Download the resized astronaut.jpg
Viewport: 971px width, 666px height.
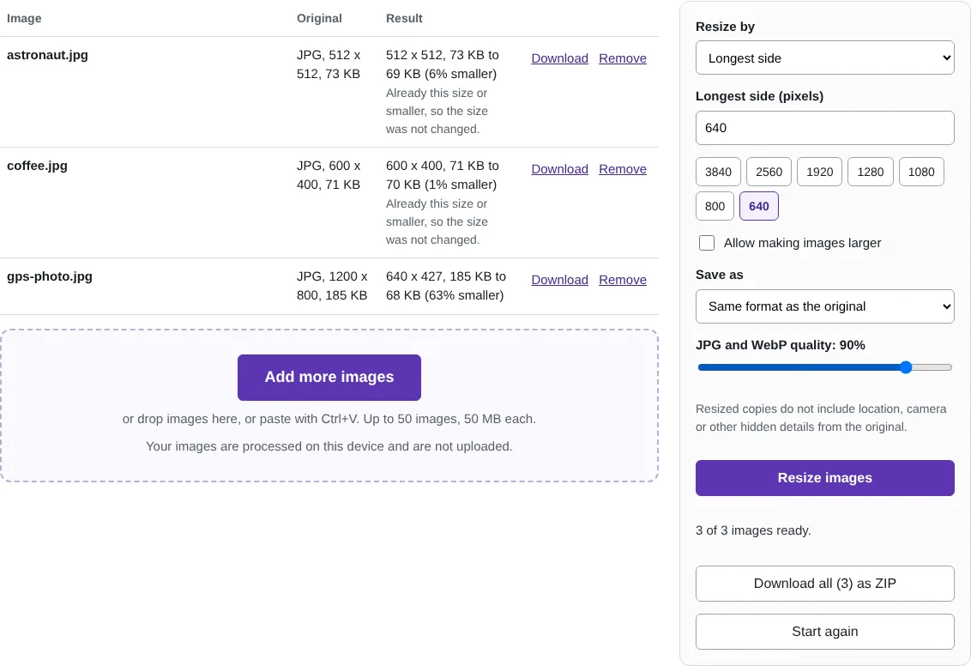pyautogui.click(x=559, y=58)
